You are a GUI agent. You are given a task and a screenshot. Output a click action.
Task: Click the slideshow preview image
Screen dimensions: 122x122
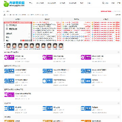click(x=18, y=32)
